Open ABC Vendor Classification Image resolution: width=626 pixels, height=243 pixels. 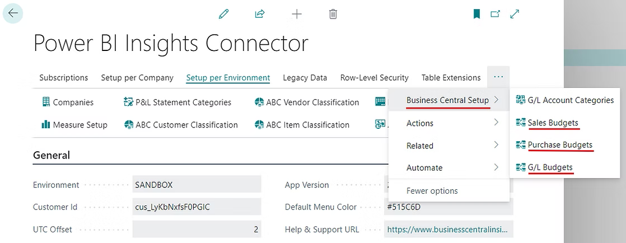307,102
